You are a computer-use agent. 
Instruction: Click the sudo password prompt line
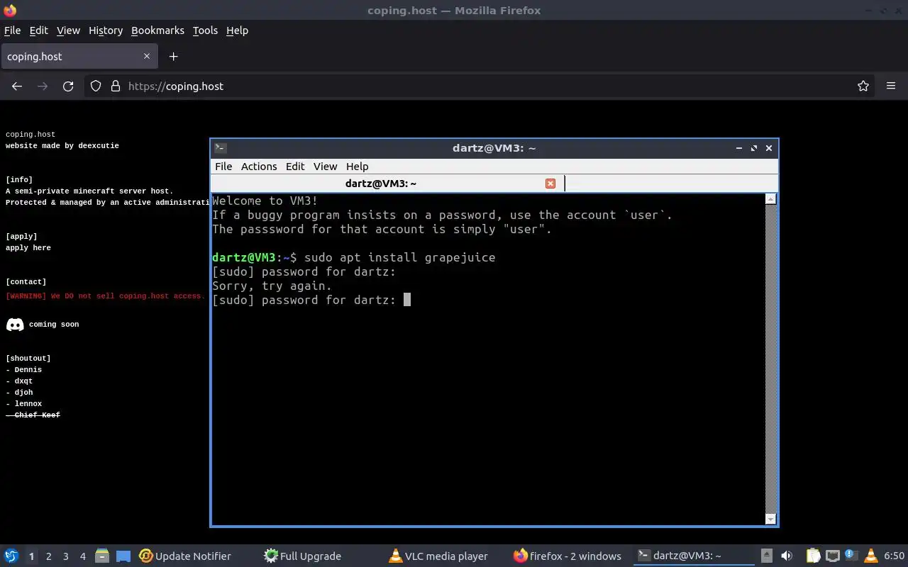[311, 300]
